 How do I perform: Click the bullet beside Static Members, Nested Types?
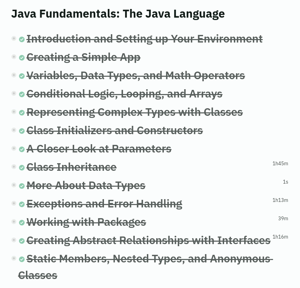pos(14,258)
